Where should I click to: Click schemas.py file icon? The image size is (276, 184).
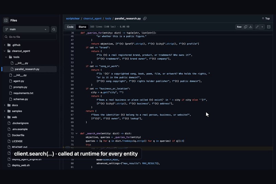coord(11,99)
